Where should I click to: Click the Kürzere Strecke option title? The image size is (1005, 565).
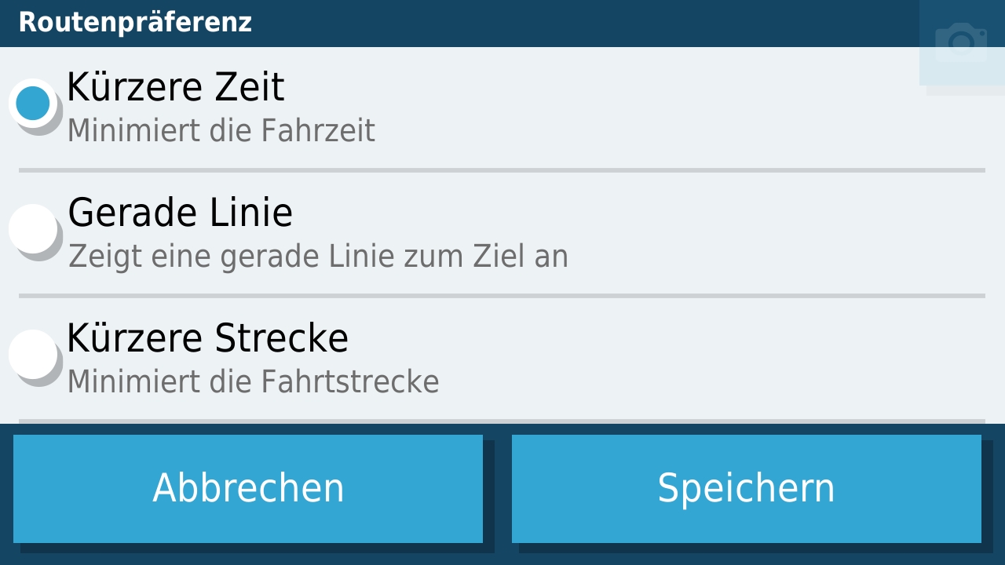207,338
